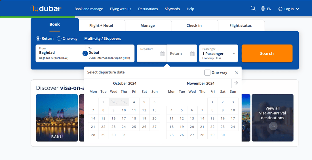
Task: Select October 28 in the calendar
Action: click(x=93, y=135)
